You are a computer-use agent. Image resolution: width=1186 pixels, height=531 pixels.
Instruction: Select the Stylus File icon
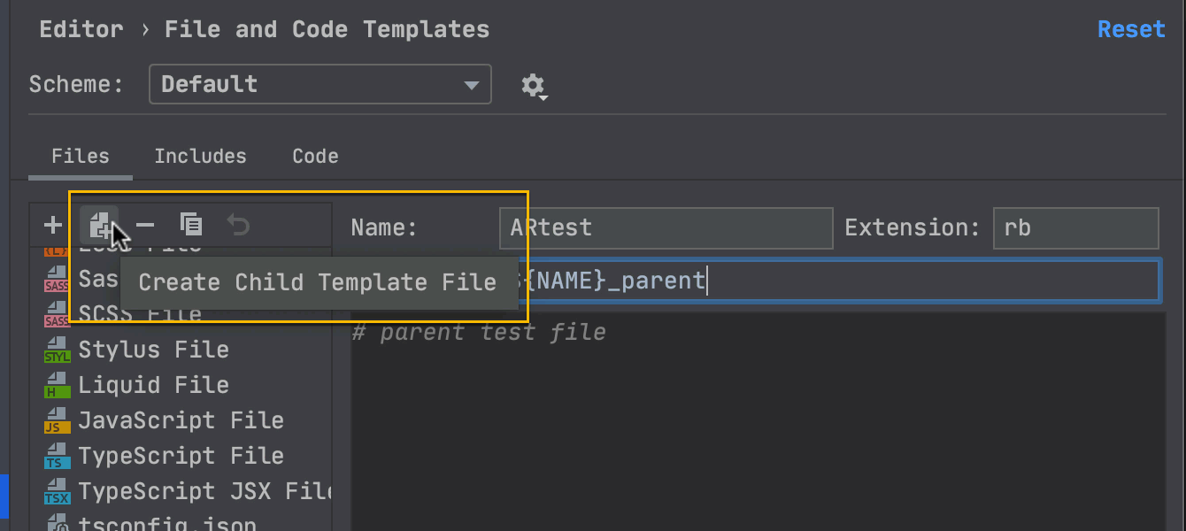(57, 350)
